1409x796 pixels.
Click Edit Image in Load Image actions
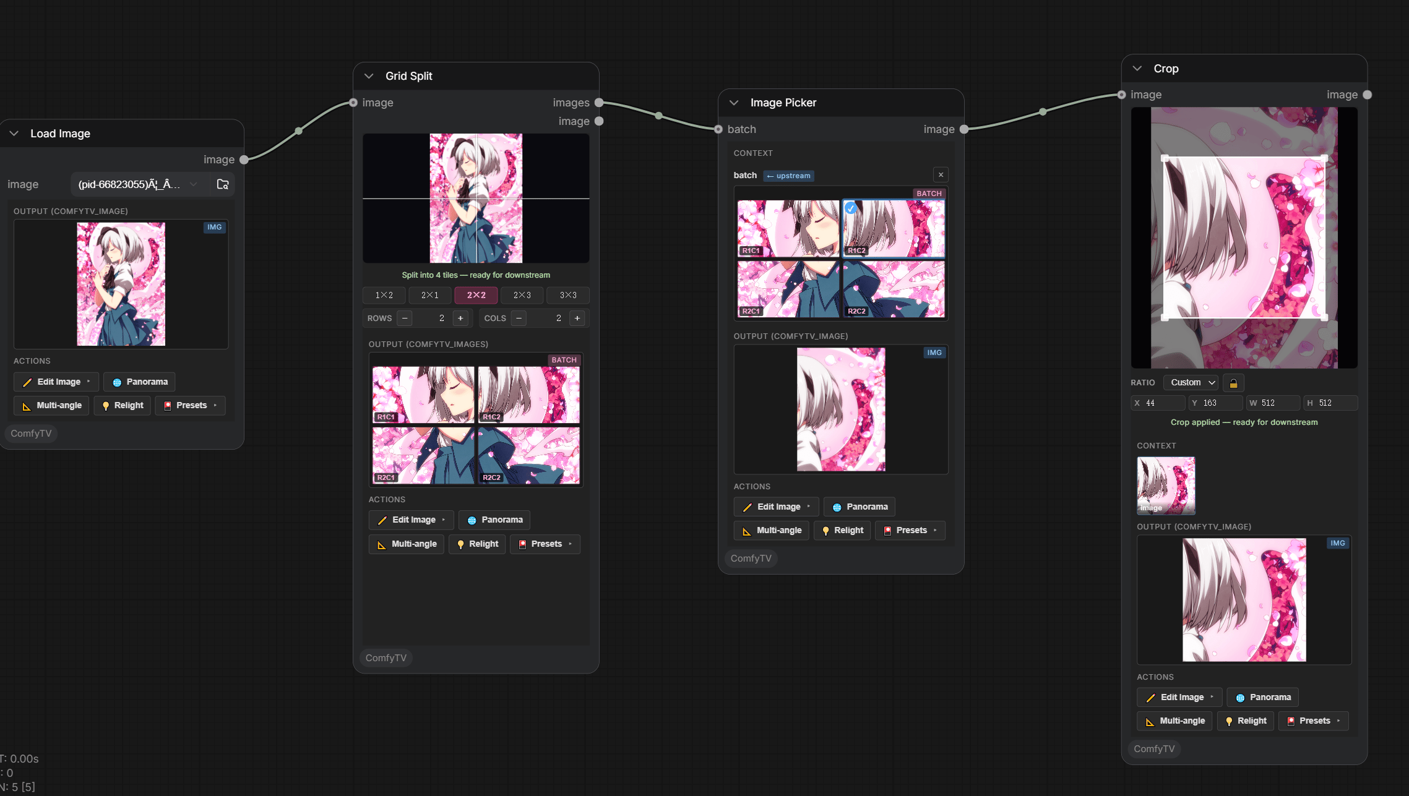[x=56, y=382]
